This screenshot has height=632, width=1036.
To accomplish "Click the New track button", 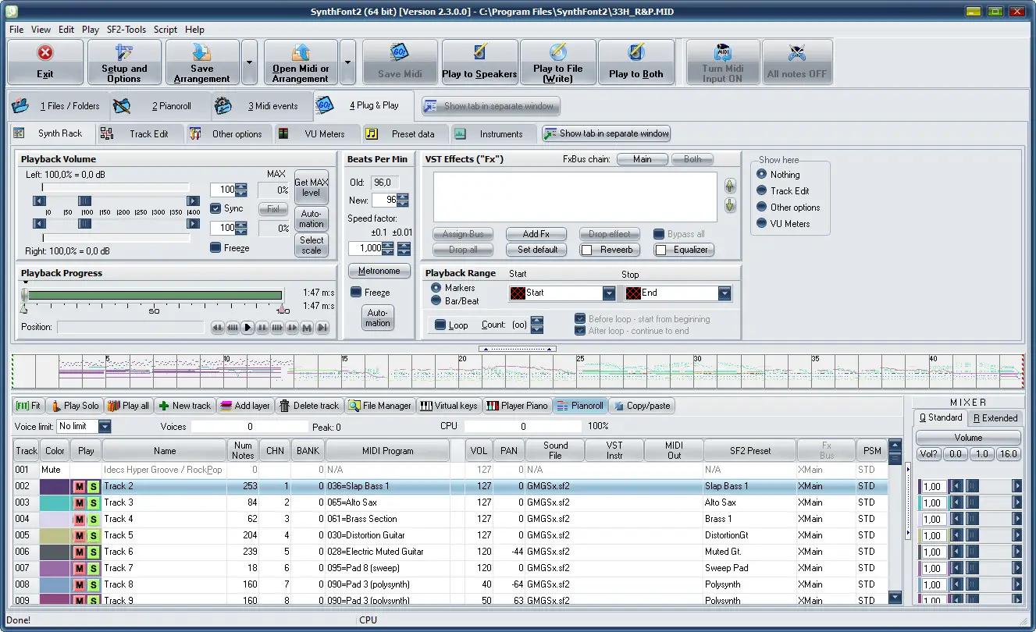I will point(184,406).
